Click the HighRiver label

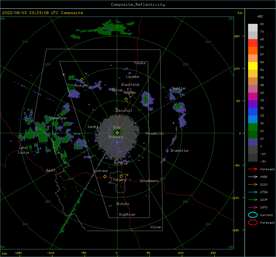[x=127, y=215]
